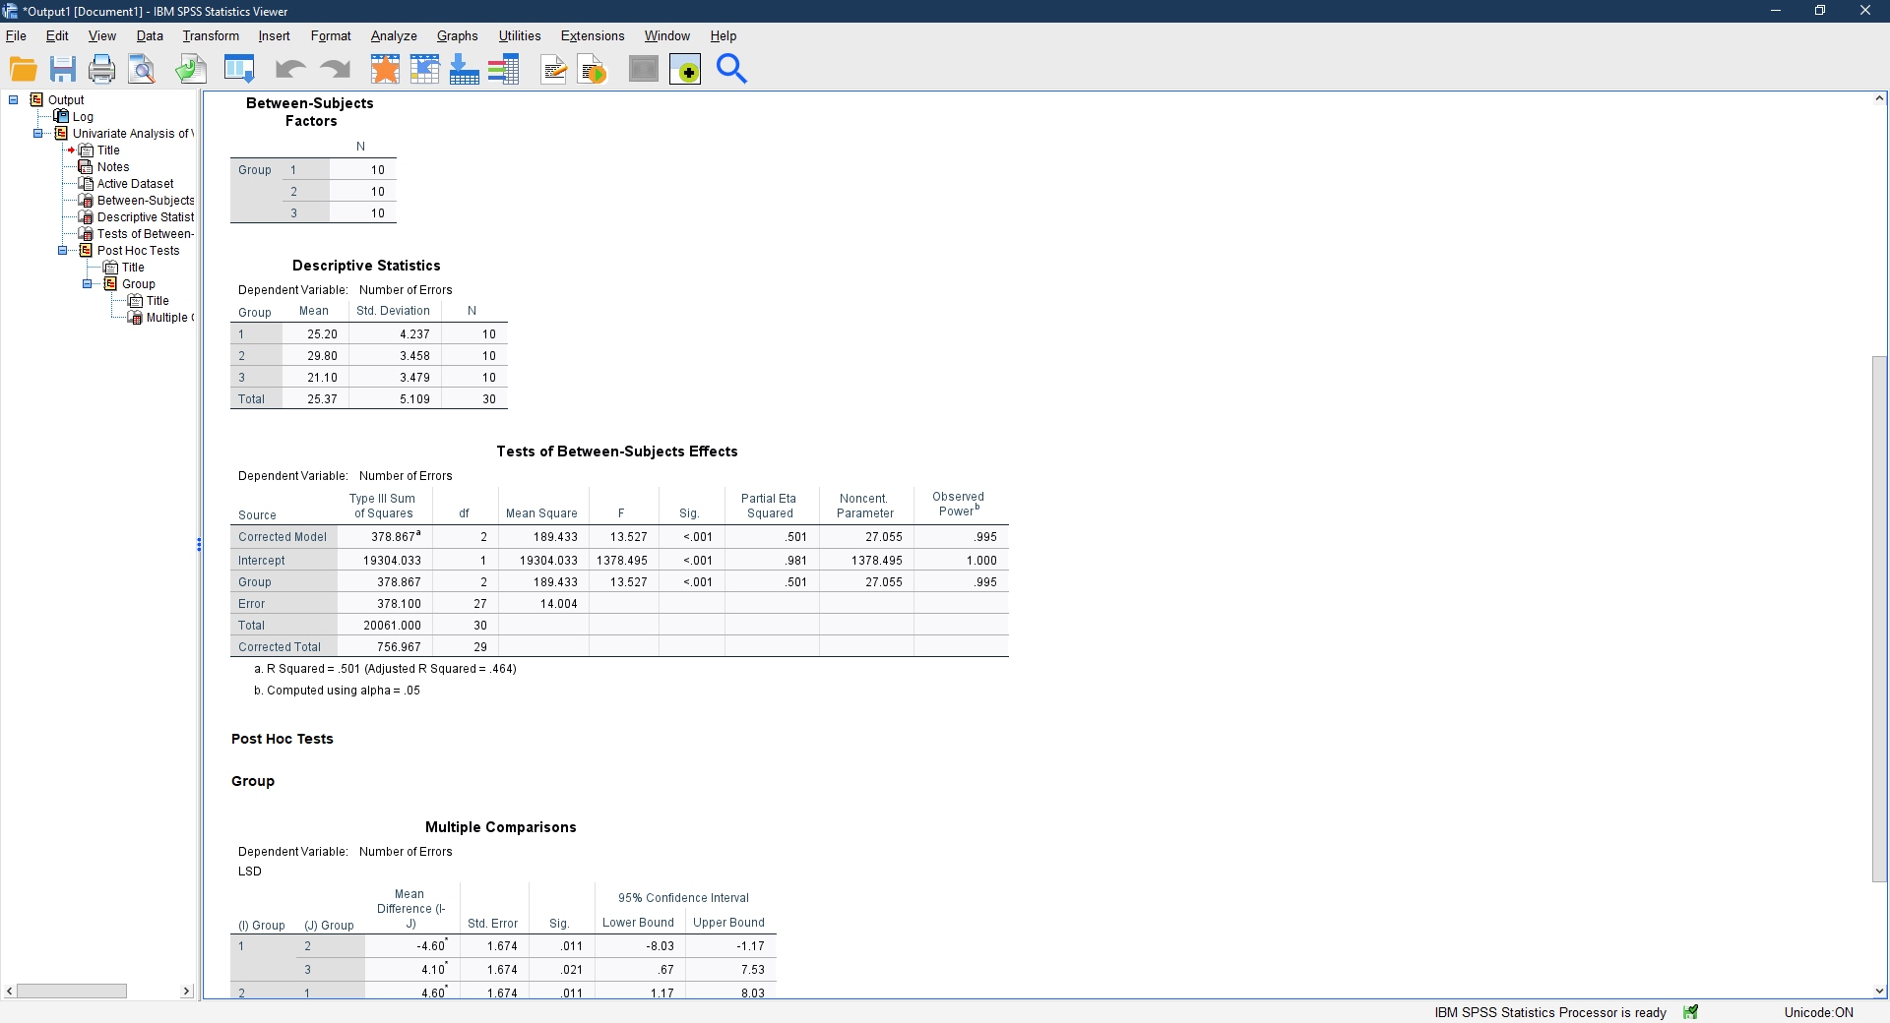Click the Recall recent dialogs icon

point(239,69)
